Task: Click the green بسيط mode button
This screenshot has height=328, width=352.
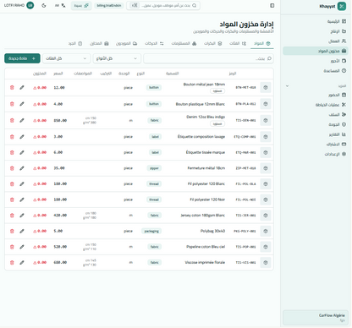Action: tap(81, 6)
